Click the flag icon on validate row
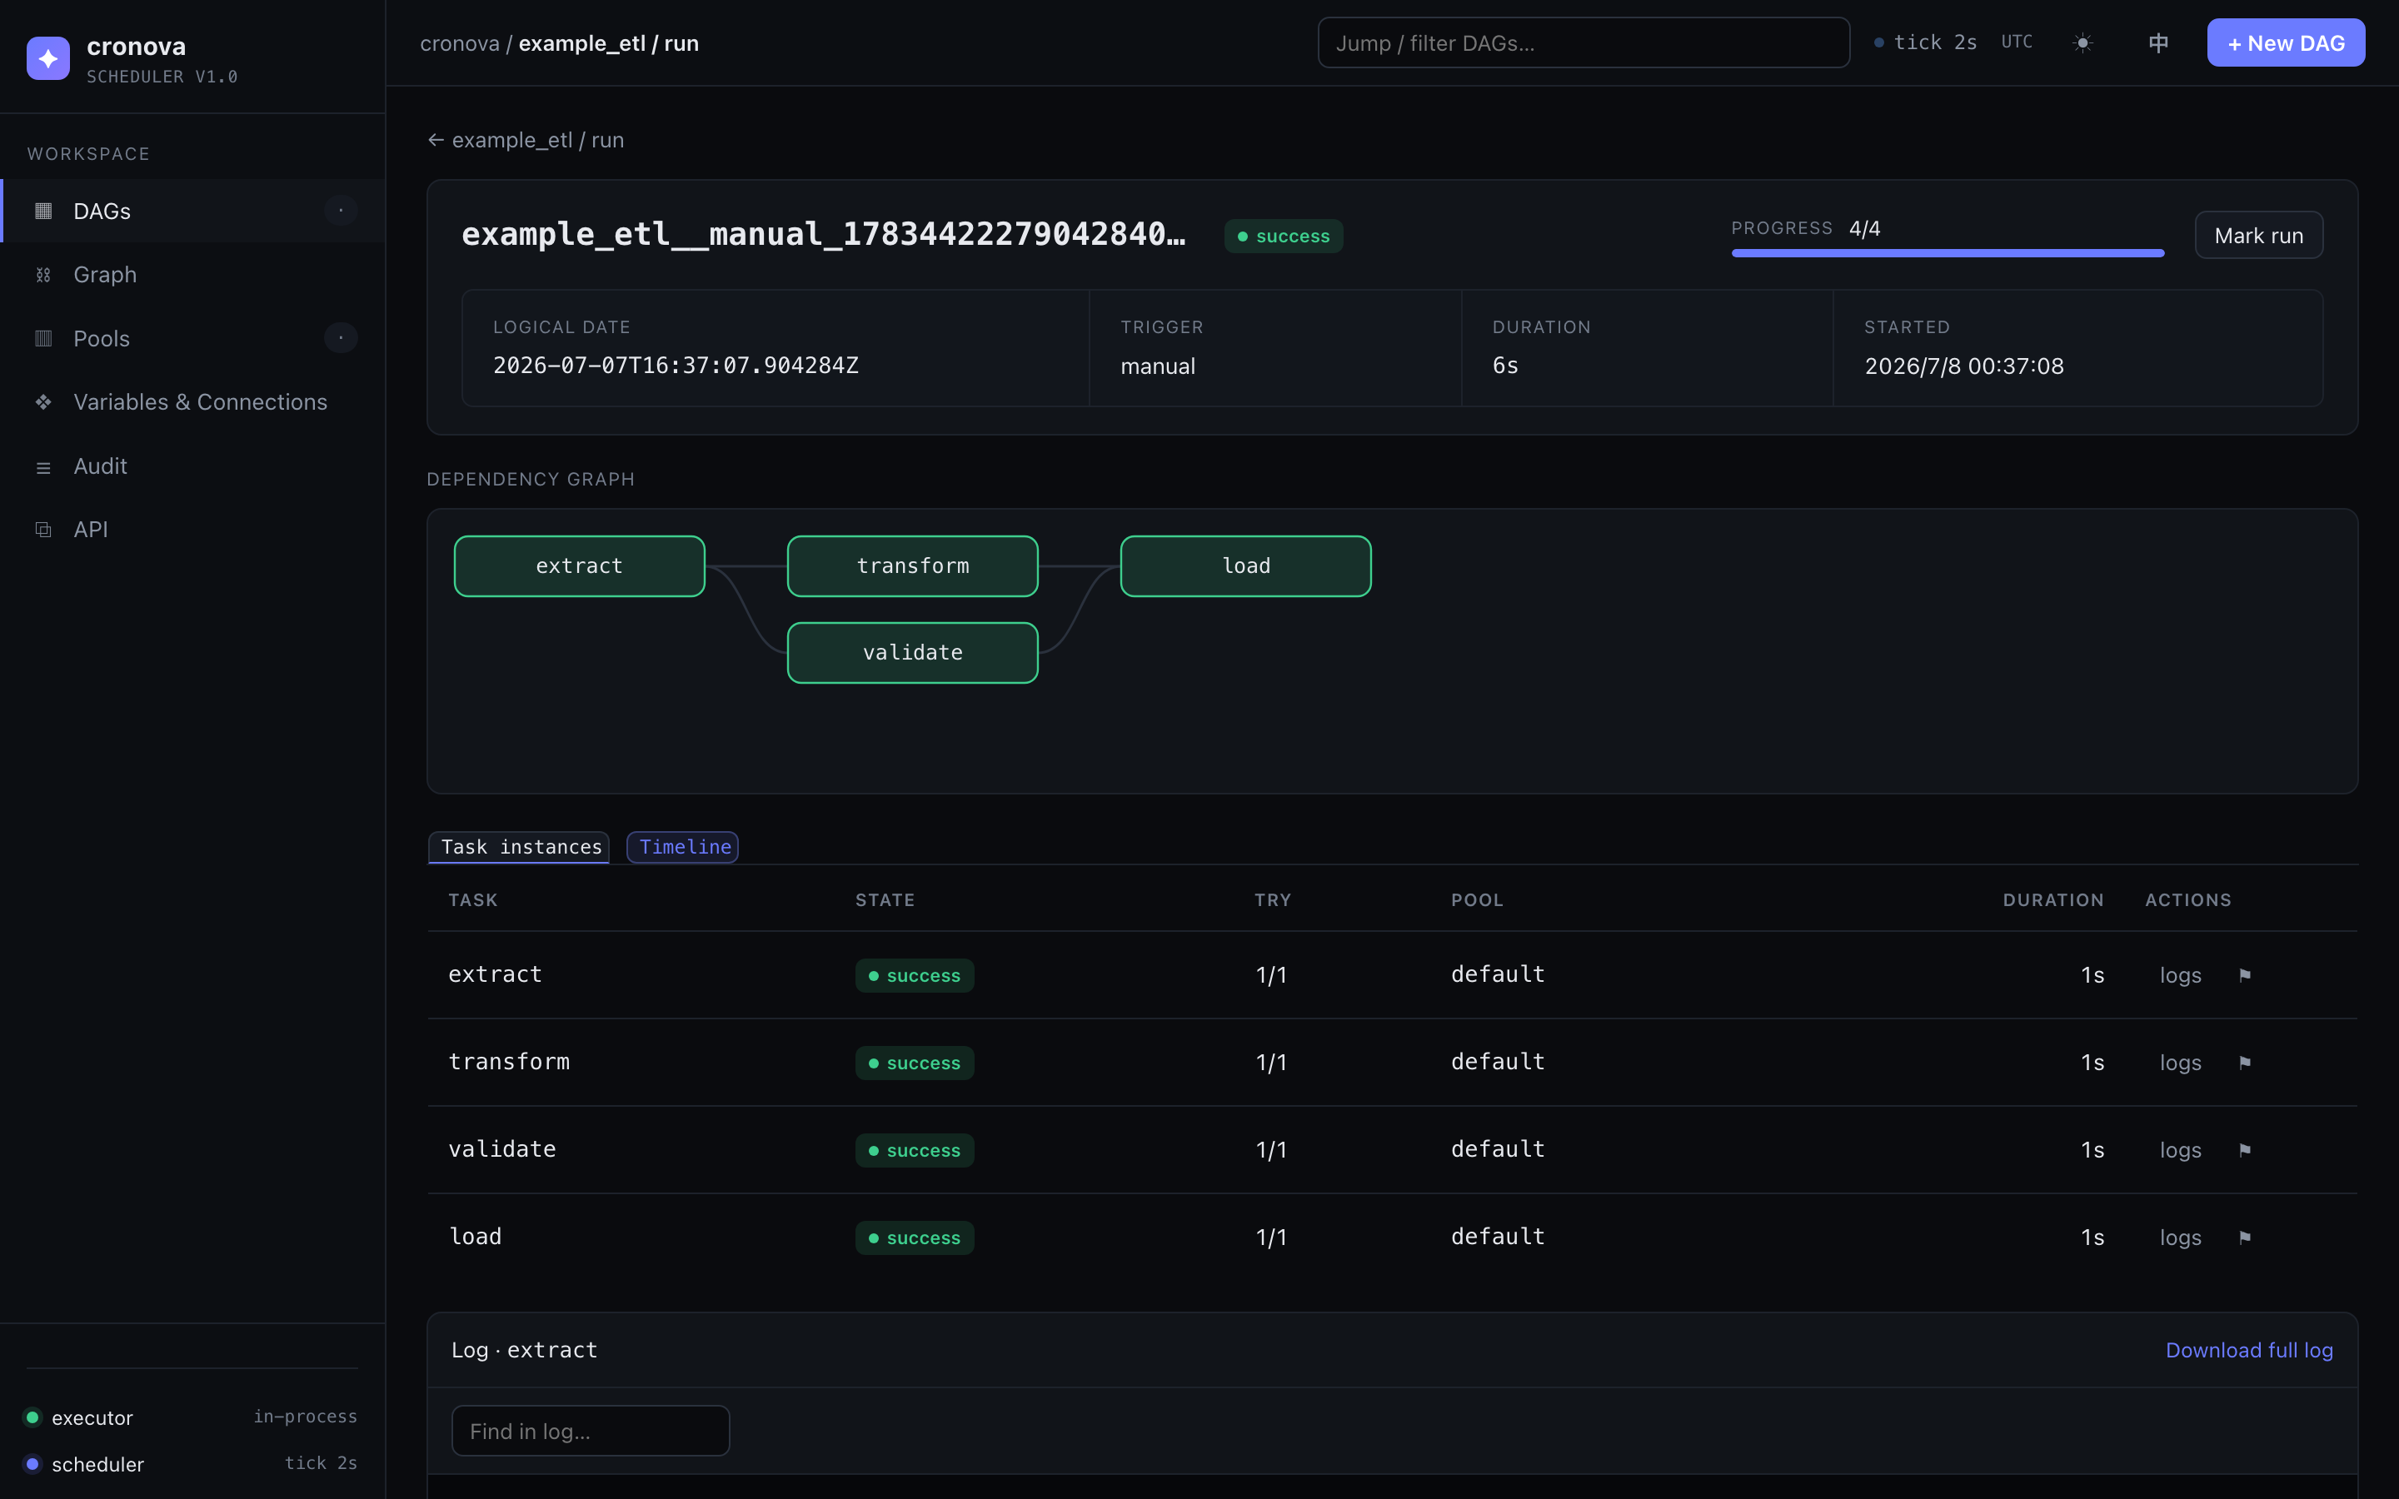The height and width of the screenshot is (1499, 2399). (2244, 1150)
